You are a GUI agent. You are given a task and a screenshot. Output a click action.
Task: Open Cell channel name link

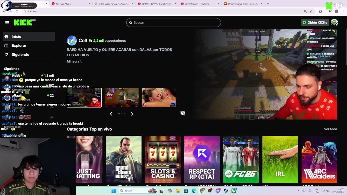pyautogui.click(x=83, y=40)
